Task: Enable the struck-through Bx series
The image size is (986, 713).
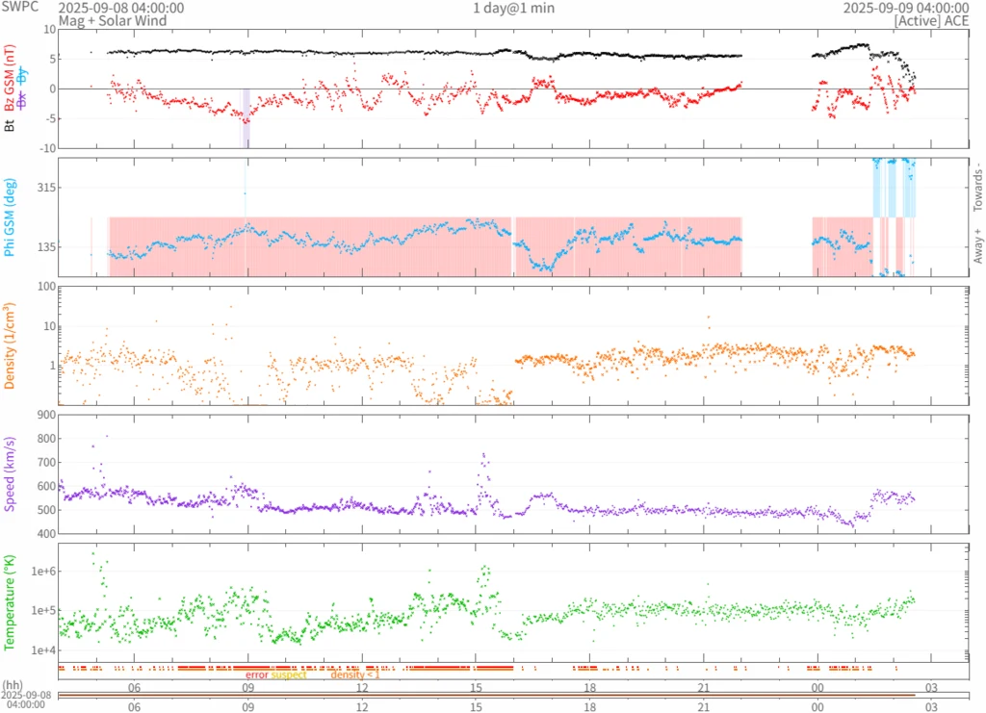Action: point(21,100)
